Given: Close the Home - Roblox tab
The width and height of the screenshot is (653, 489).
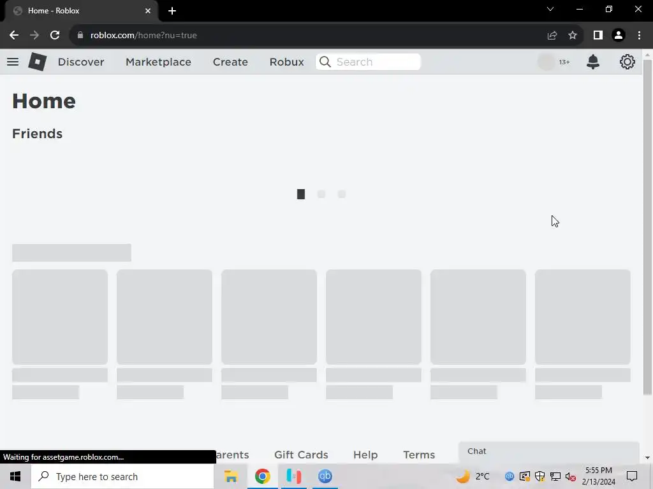Looking at the screenshot, I should point(148,11).
